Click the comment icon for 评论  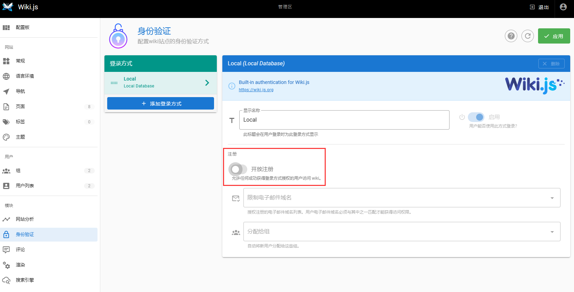pos(6,249)
